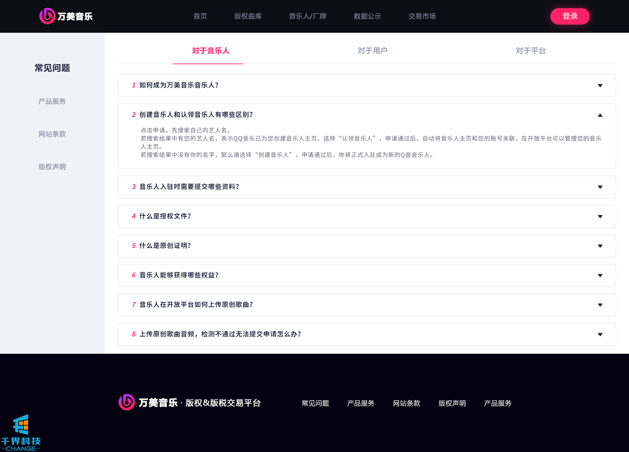
Task: Expand question 3 about 入驻 资料
Action: point(600,187)
